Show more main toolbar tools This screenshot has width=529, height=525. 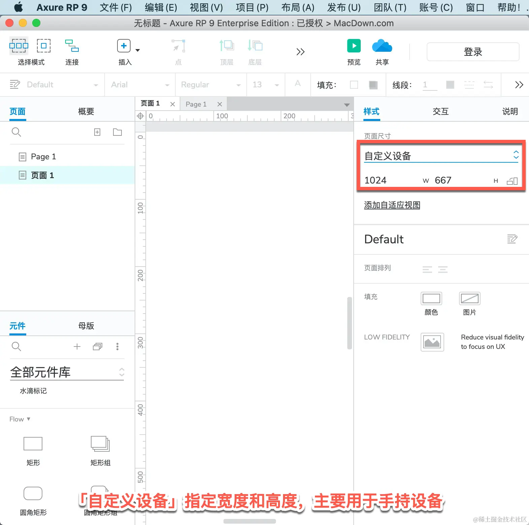301,52
